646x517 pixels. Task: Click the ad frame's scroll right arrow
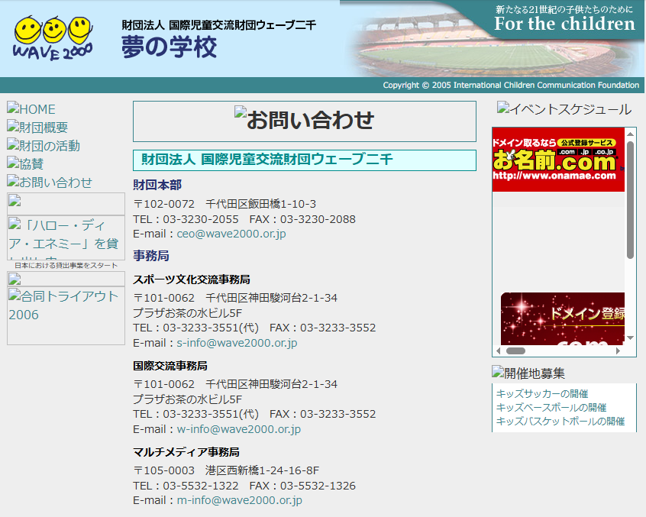coord(618,351)
